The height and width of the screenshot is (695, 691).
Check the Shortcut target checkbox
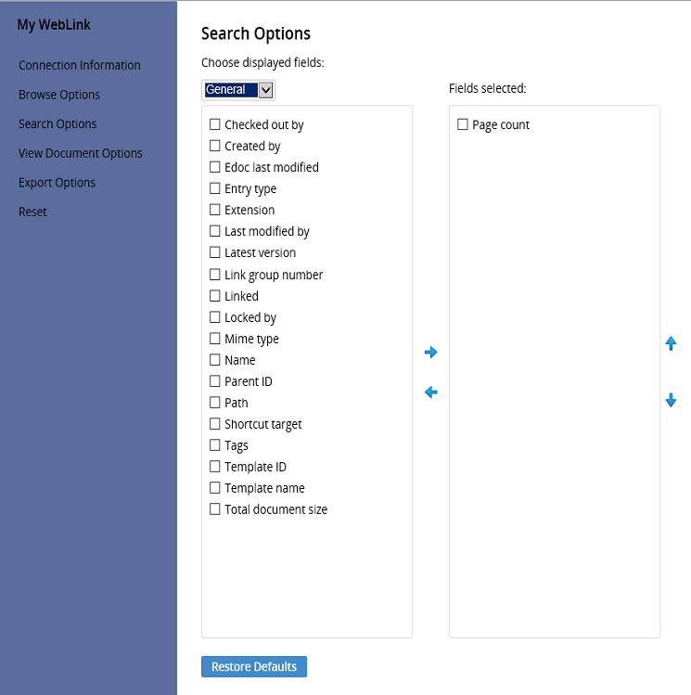tap(215, 424)
